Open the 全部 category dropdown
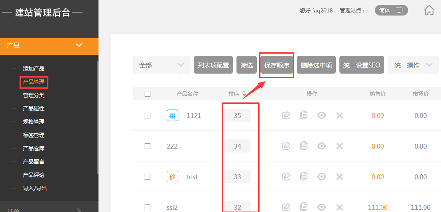The image size is (441, 212). 161,65
